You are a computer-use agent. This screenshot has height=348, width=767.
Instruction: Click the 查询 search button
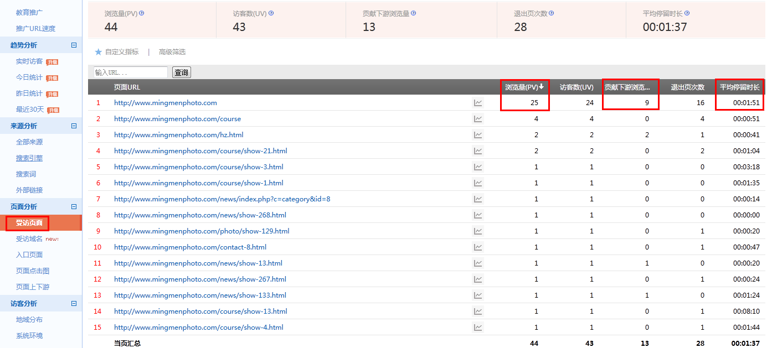point(182,72)
